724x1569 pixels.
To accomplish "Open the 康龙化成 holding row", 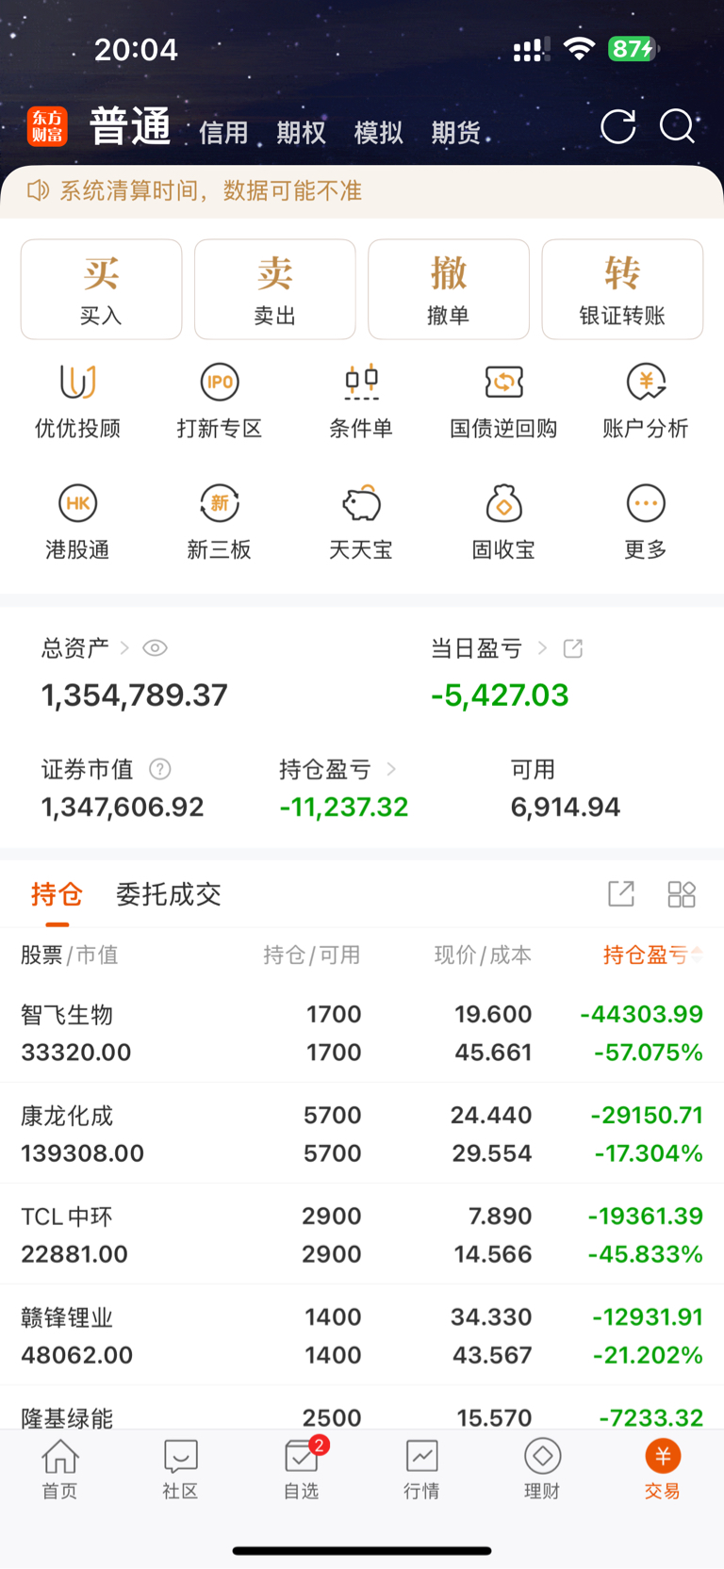I will [362, 1134].
